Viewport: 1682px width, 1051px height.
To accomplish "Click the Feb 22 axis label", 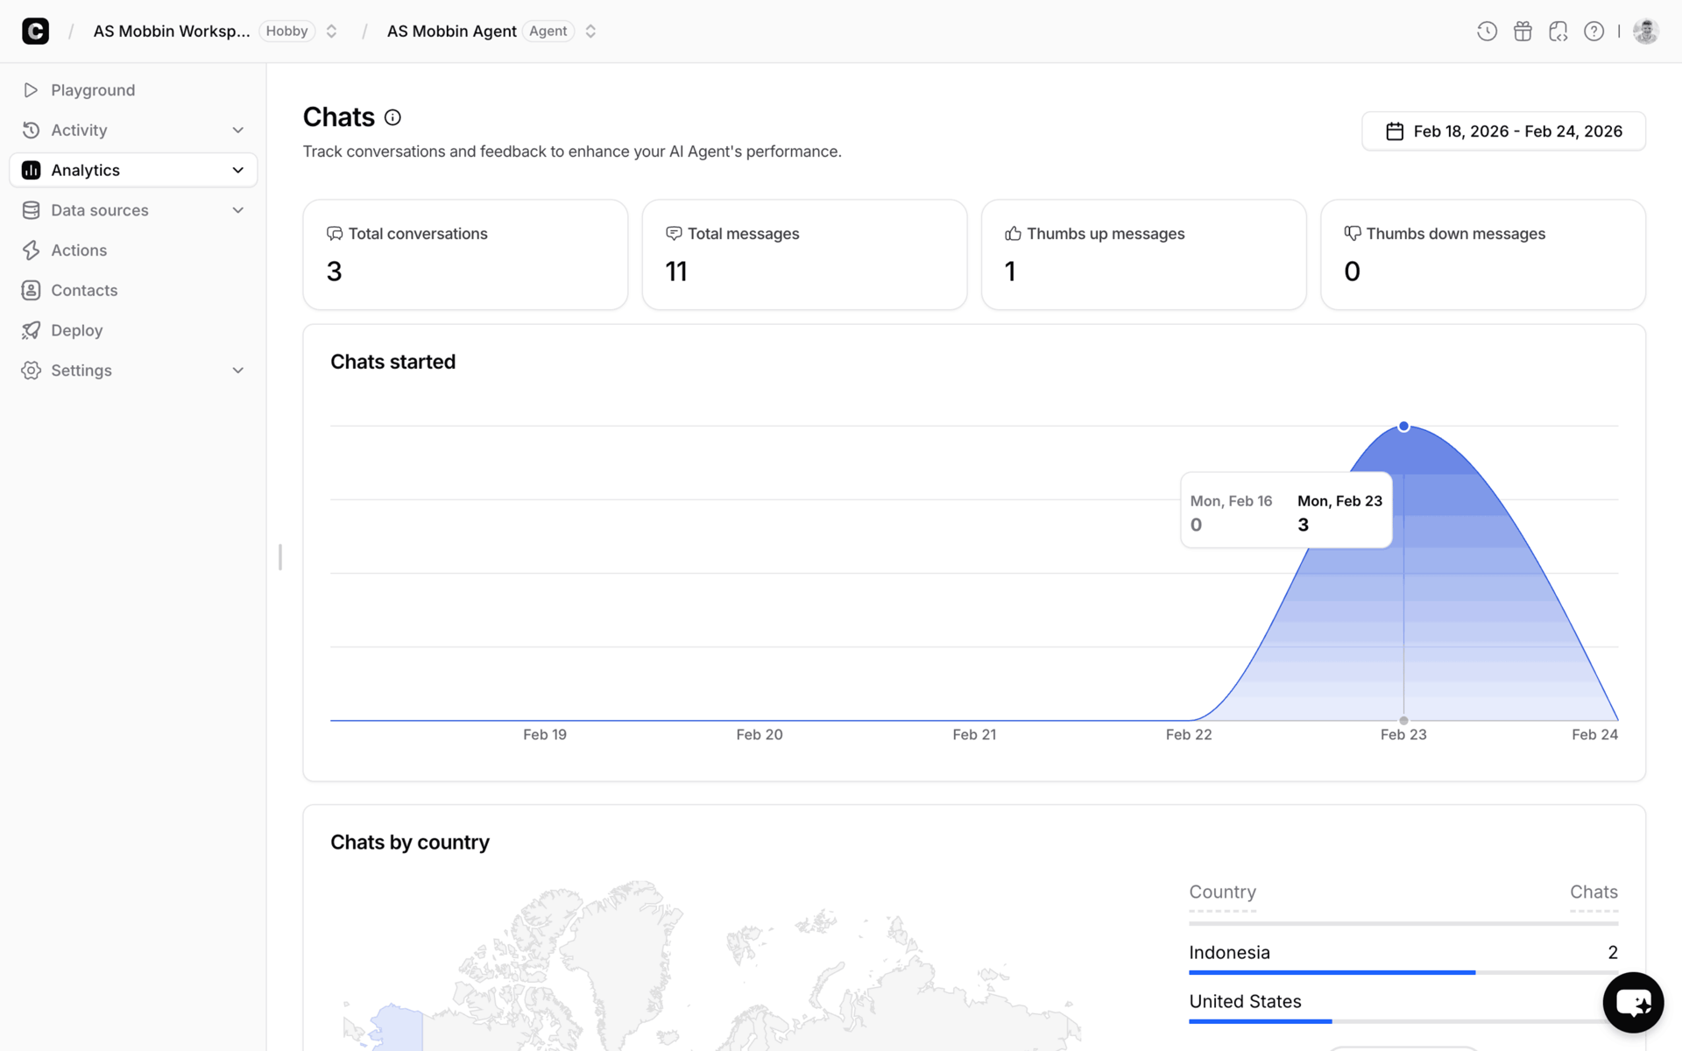I will pos(1189,735).
